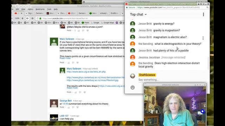Open the green-icon bookmark before Google
The height and width of the screenshot is (126, 225).
tap(85, 22)
